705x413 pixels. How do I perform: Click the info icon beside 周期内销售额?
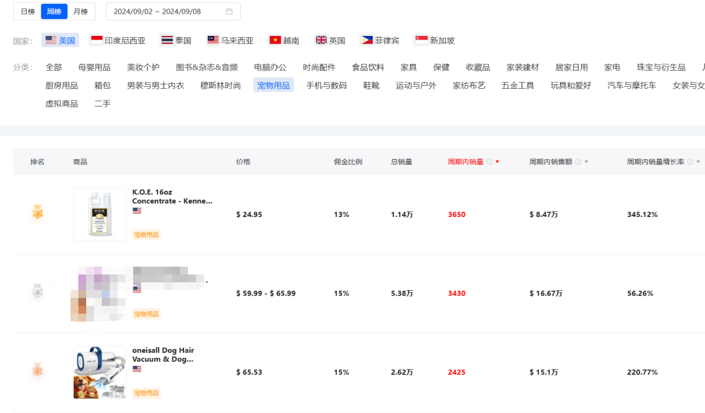pos(578,162)
